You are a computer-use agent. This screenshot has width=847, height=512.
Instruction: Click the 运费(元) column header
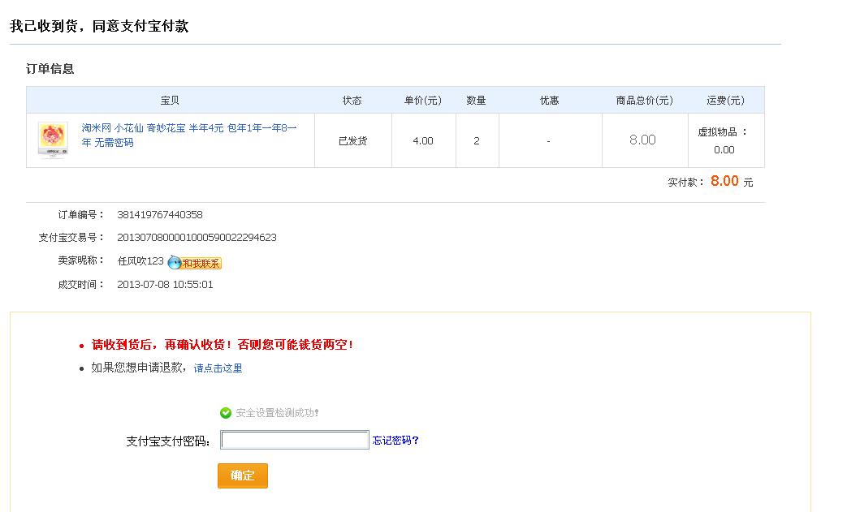(x=725, y=101)
